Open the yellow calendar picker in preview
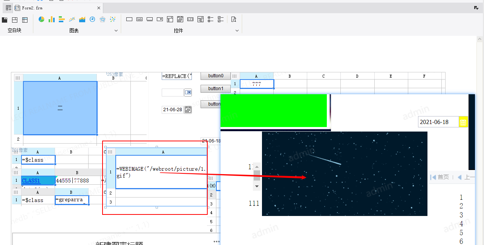484x245 pixels. click(x=463, y=122)
